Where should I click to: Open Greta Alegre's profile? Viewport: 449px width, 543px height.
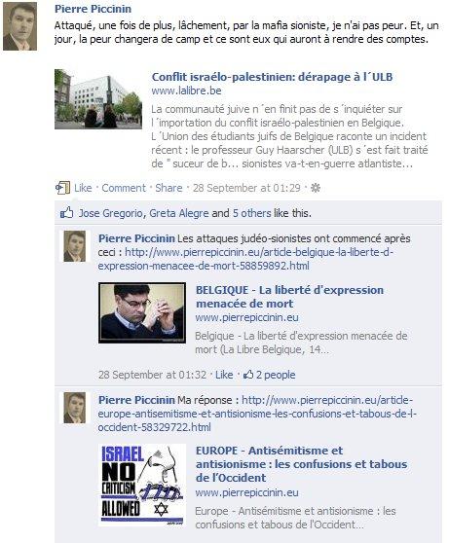[x=179, y=213]
